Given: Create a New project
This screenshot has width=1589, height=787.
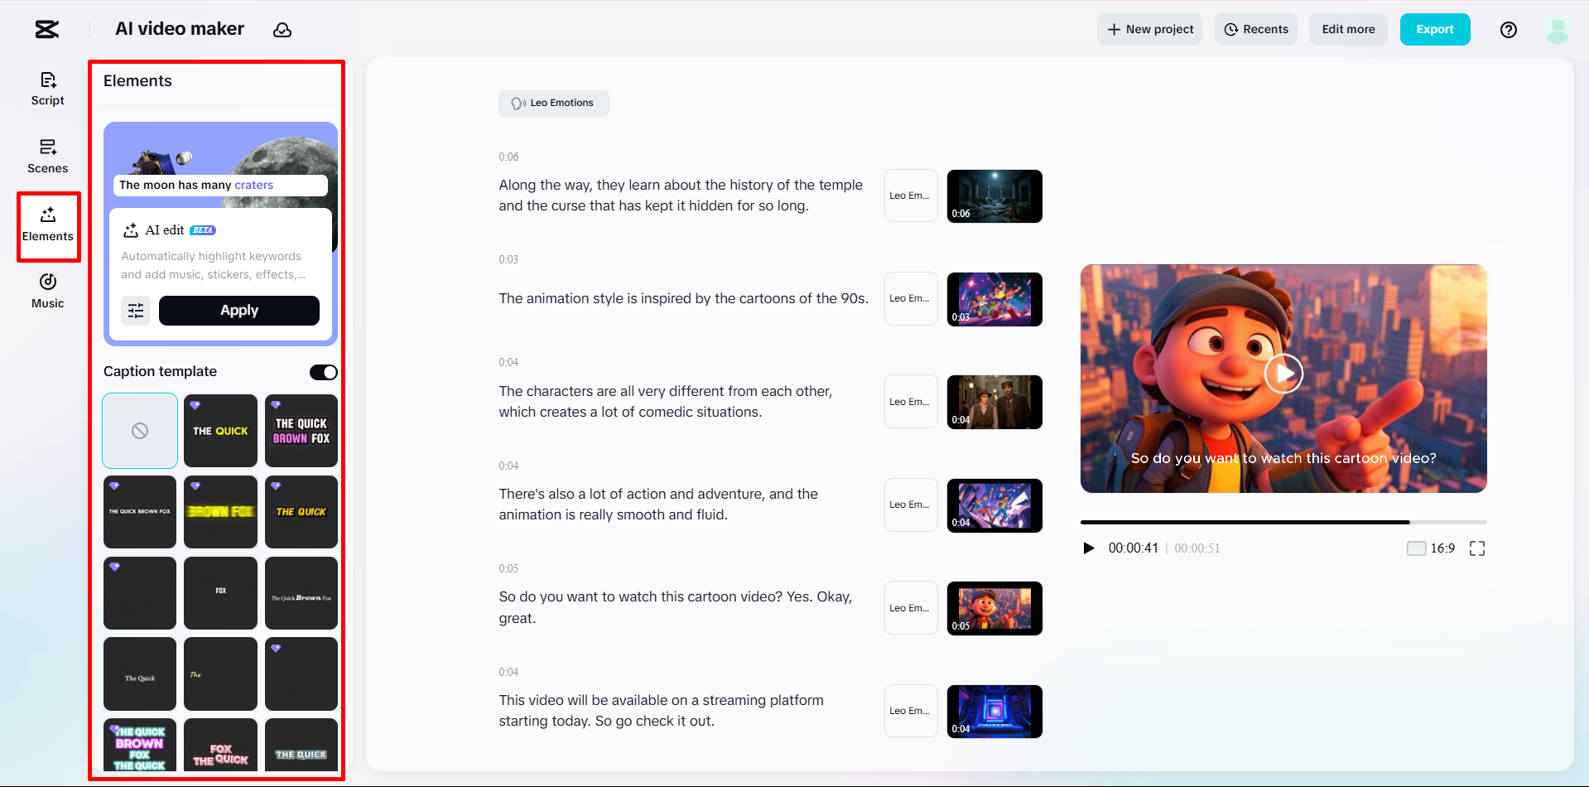Looking at the screenshot, I should click(1149, 29).
